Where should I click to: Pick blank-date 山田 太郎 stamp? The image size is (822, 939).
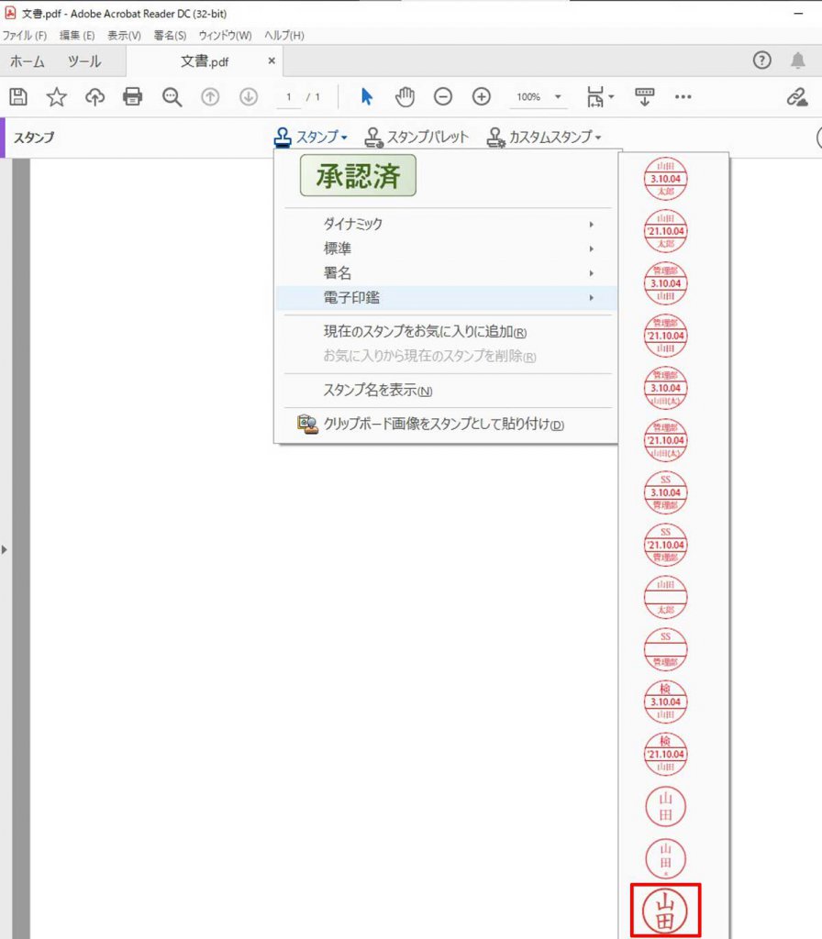(665, 597)
